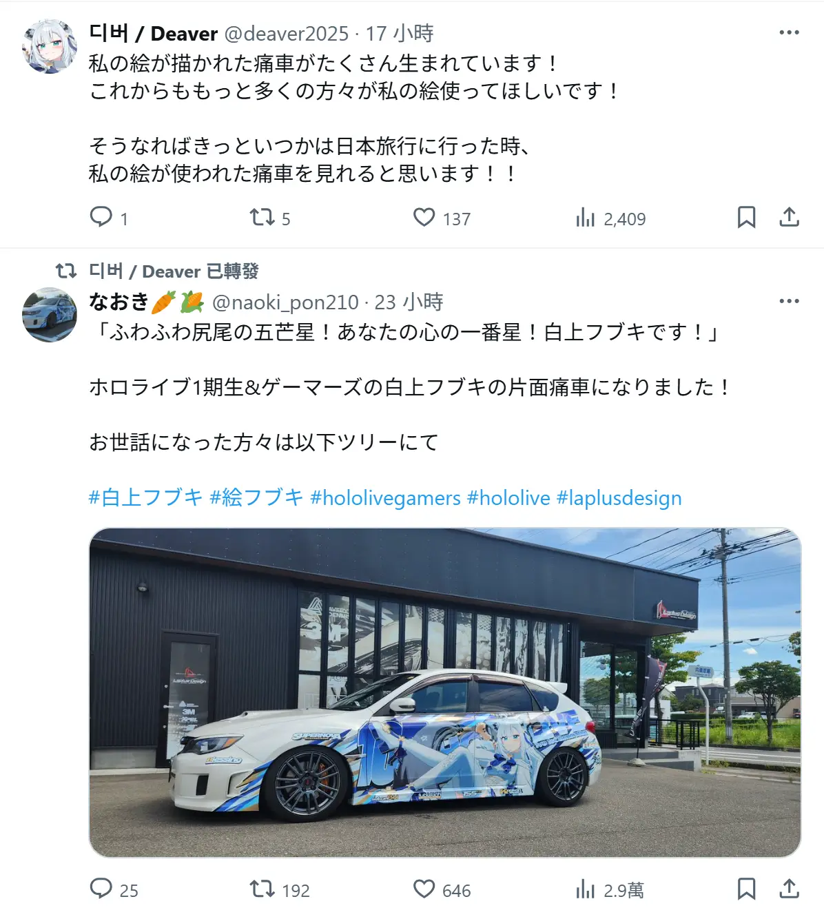
Task: Repost なおき's tweet showing 192 reposts
Action: click(262, 889)
